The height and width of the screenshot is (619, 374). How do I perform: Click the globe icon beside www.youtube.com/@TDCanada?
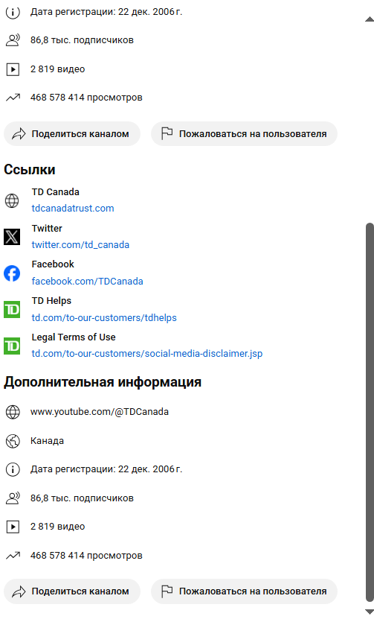[13, 412]
